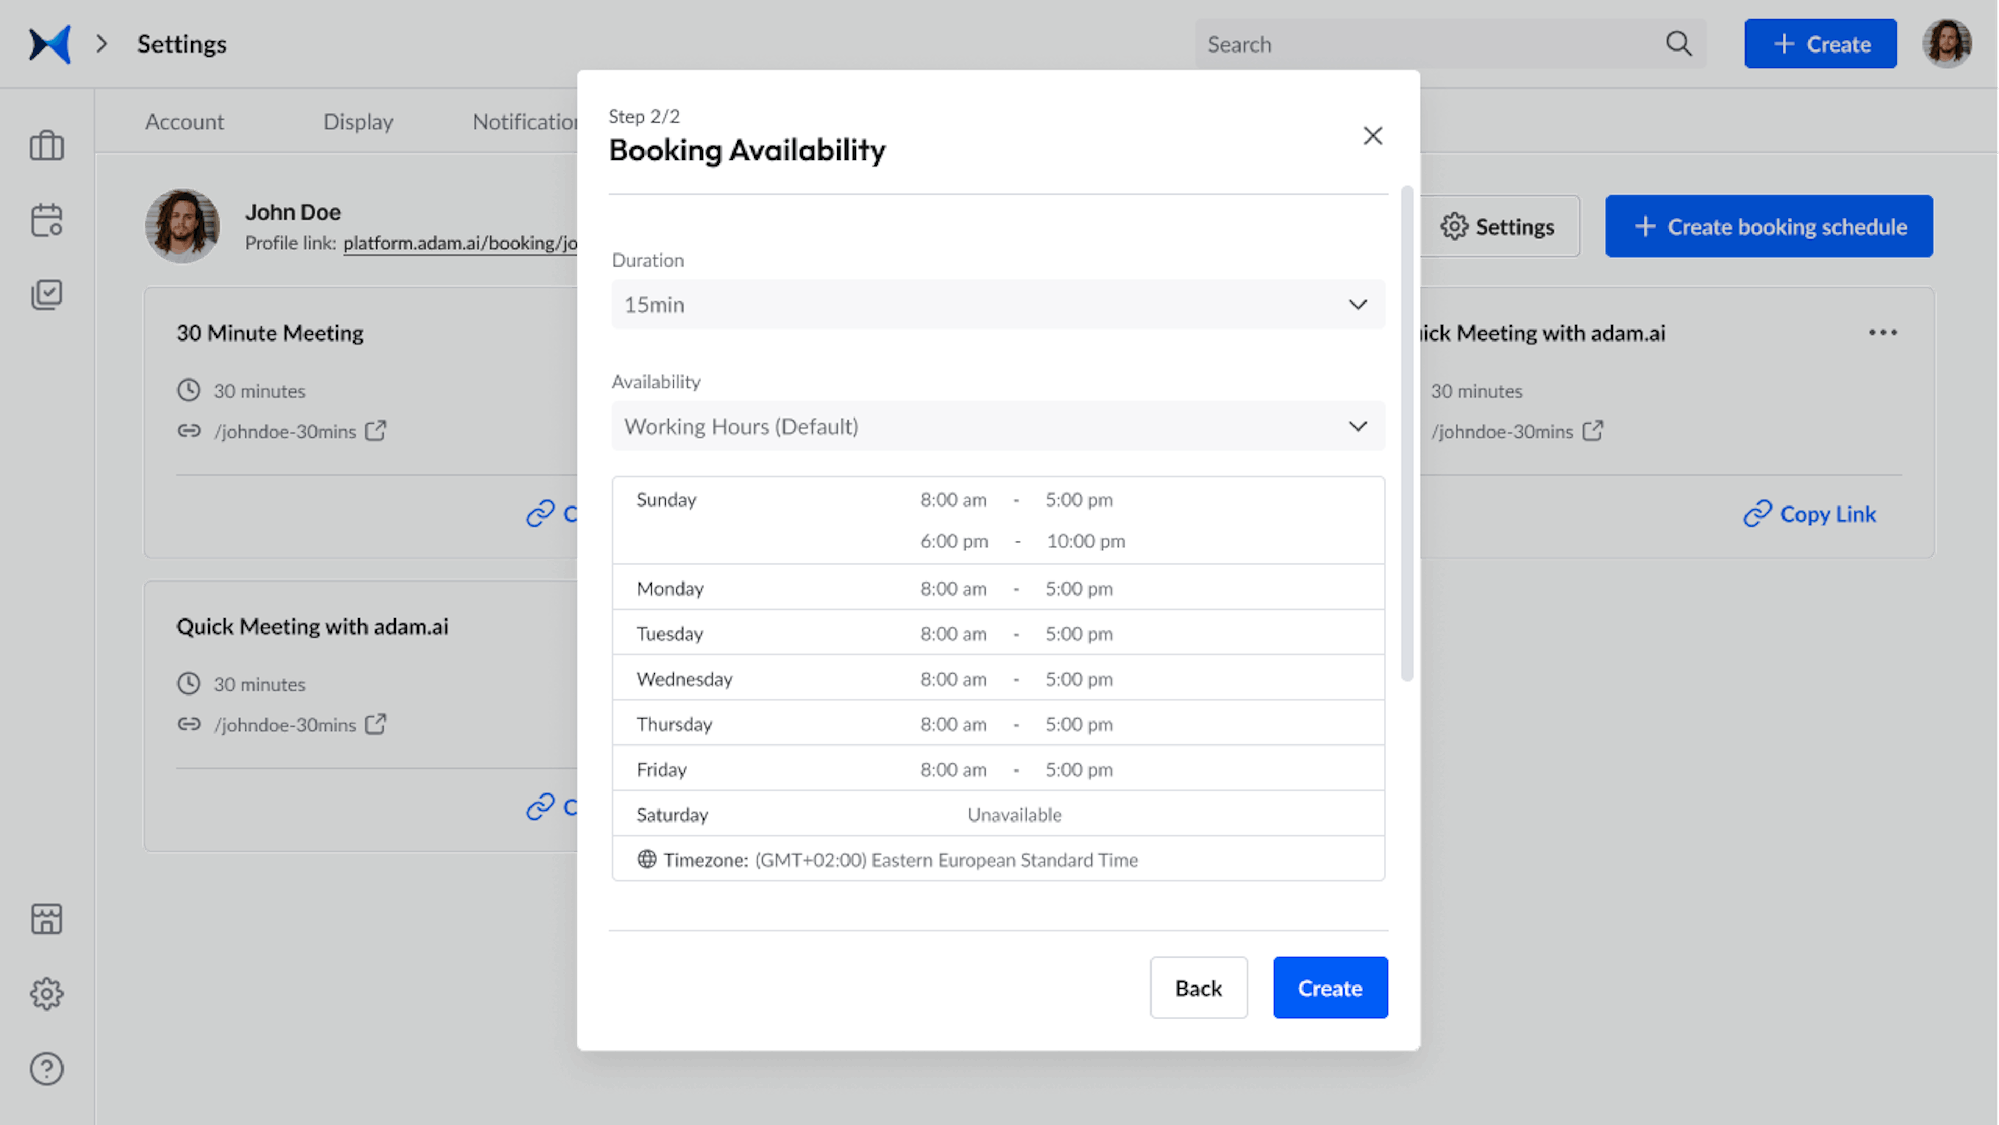Click the adam.ai logo icon in top left

click(x=48, y=44)
